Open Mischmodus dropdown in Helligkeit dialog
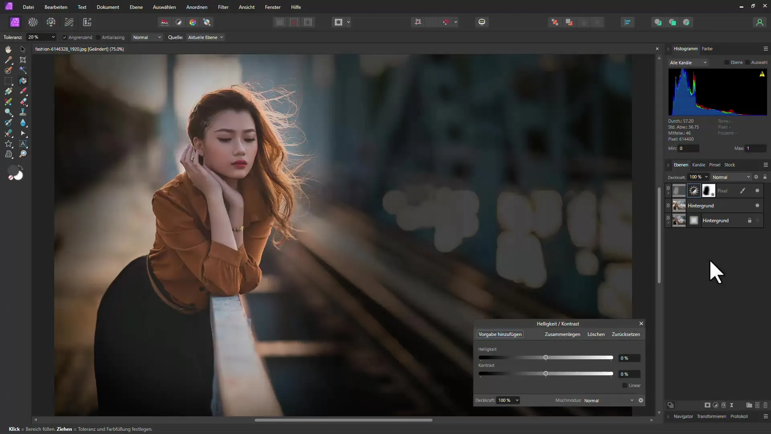Screen dimensions: 771x434 (609, 401)
